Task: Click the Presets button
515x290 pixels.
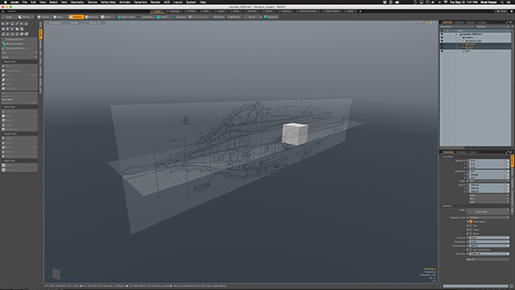Action: click(x=25, y=17)
